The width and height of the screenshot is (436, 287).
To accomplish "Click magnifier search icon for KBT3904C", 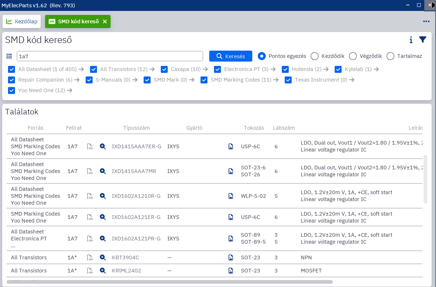I will 103,257.
